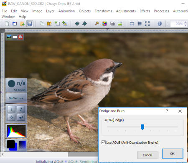This screenshot has height=163, width=188.
Task: Click the dialog help question mark
Action: point(167,111)
